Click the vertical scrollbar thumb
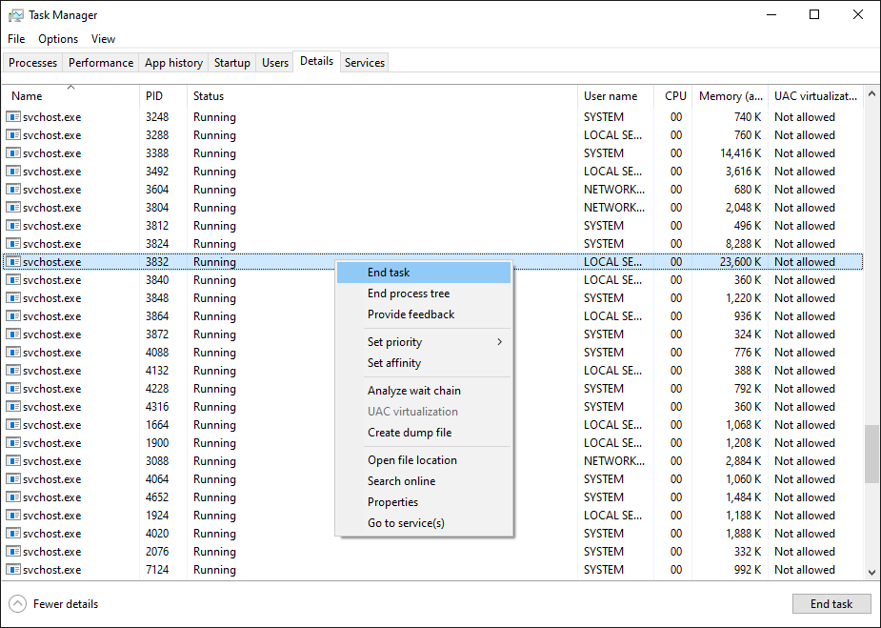This screenshot has width=881, height=628. 872,454
